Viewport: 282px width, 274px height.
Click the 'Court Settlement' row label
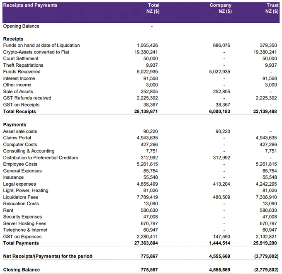coord(21,58)
